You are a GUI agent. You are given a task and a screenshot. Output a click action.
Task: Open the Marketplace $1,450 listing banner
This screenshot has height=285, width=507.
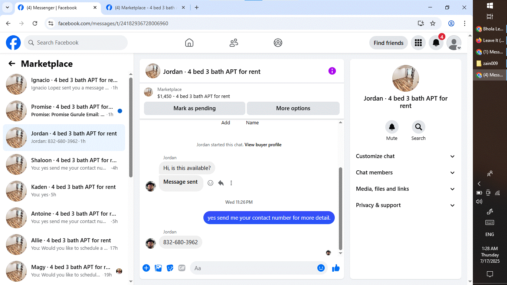[242, 93]
